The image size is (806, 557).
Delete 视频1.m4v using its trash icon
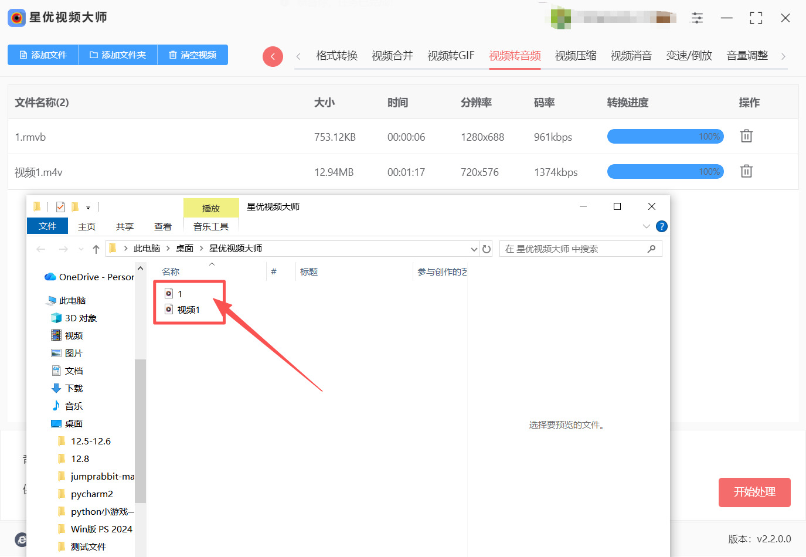coord(746,171)
